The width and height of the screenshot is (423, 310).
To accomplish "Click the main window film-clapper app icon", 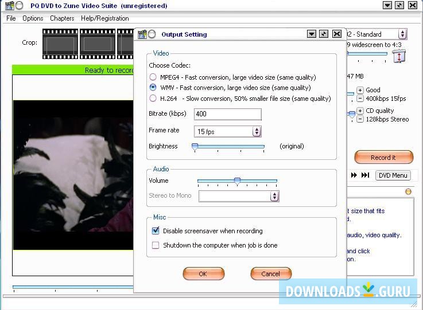I will coord(9,5).
